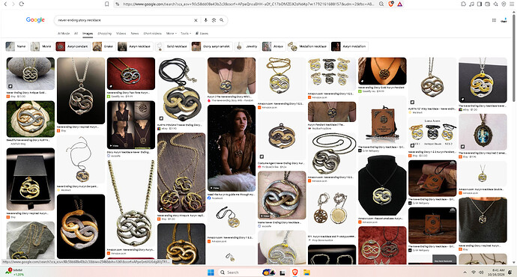Select the News tab
This screenshot has width=517, height=277.
[x=135, y=33]
